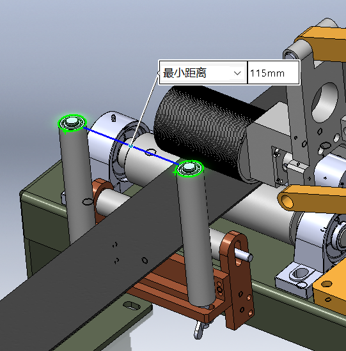Click the 115mm distance value field

(273, 73)
